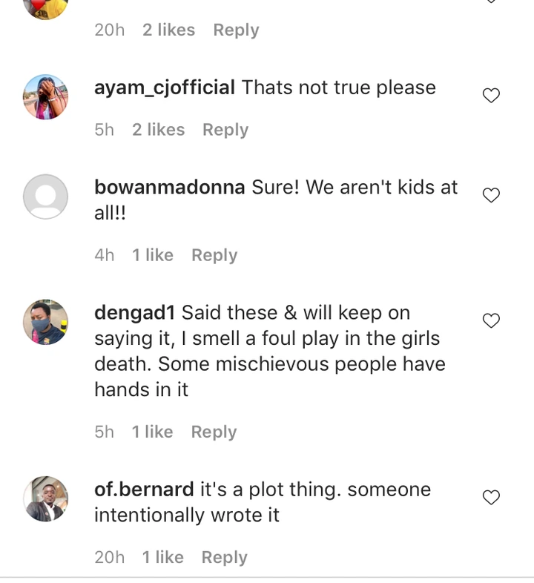Reply to dengad1's foul play comment

pyautogui.click(x=214, y=432)
